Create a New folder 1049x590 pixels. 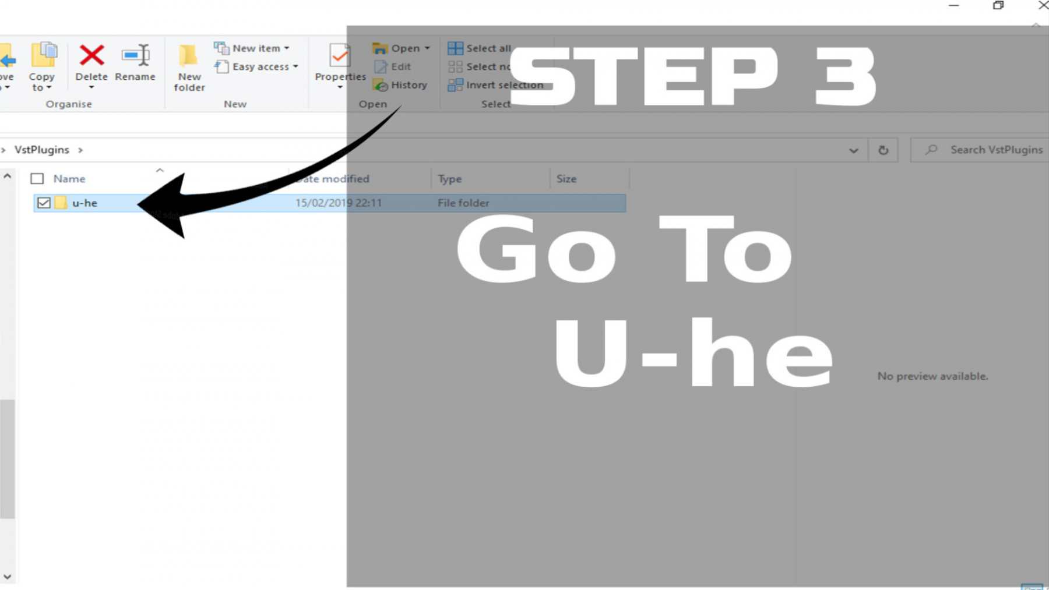point(189,68)
